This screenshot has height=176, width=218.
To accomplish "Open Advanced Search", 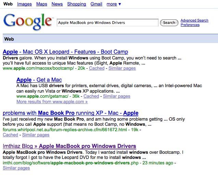I will 194,20.
